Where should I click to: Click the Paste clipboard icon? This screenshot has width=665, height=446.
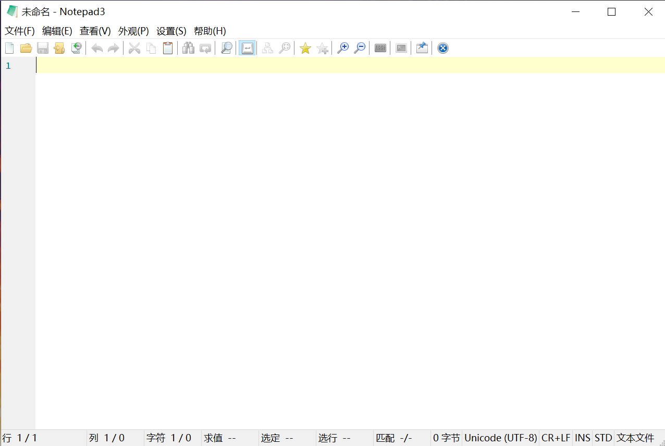(168, 48)
